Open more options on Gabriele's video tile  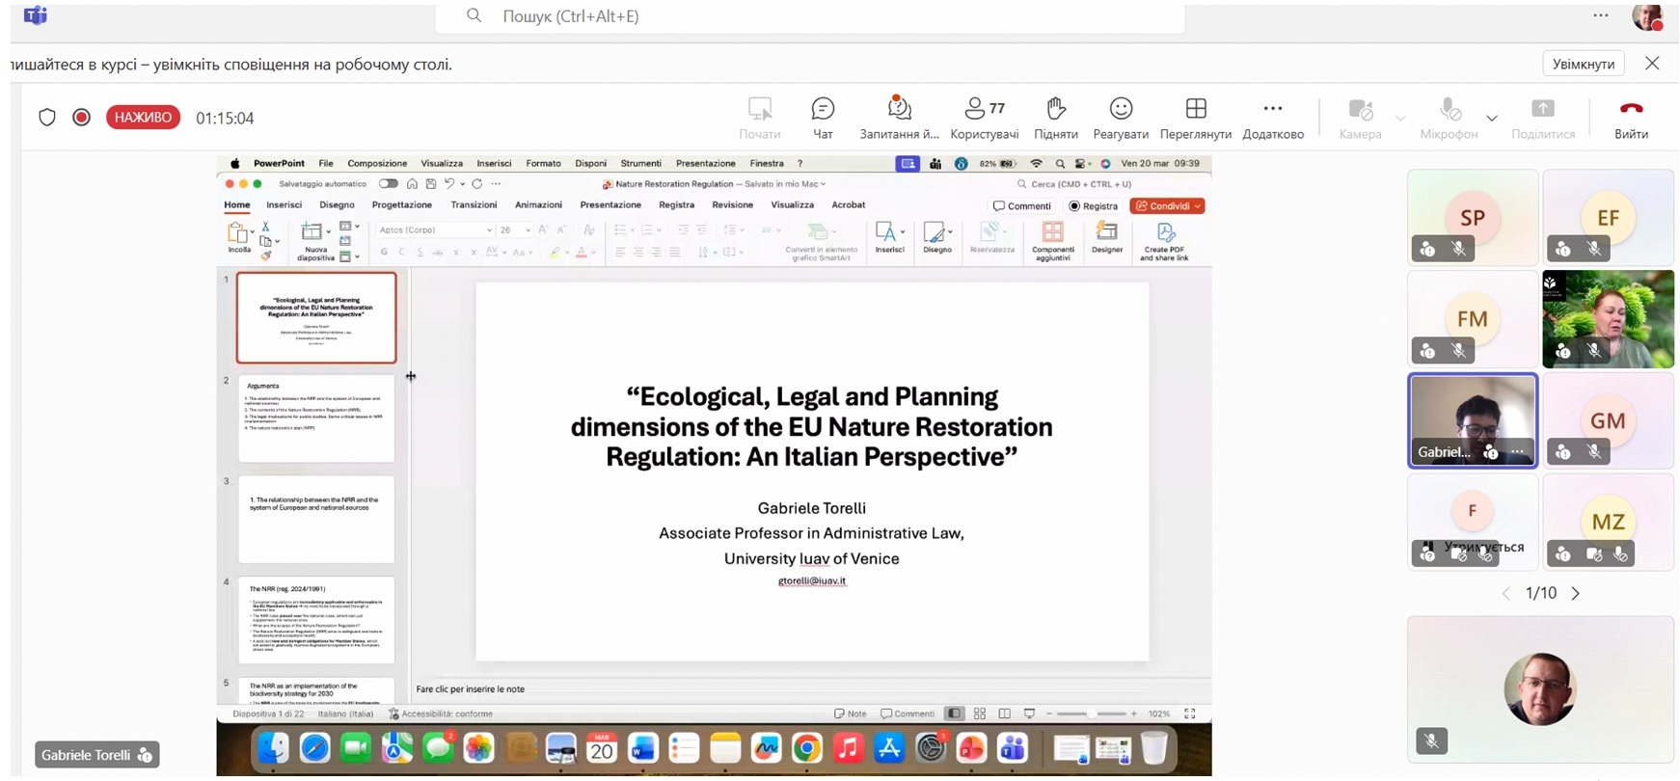1517,452
